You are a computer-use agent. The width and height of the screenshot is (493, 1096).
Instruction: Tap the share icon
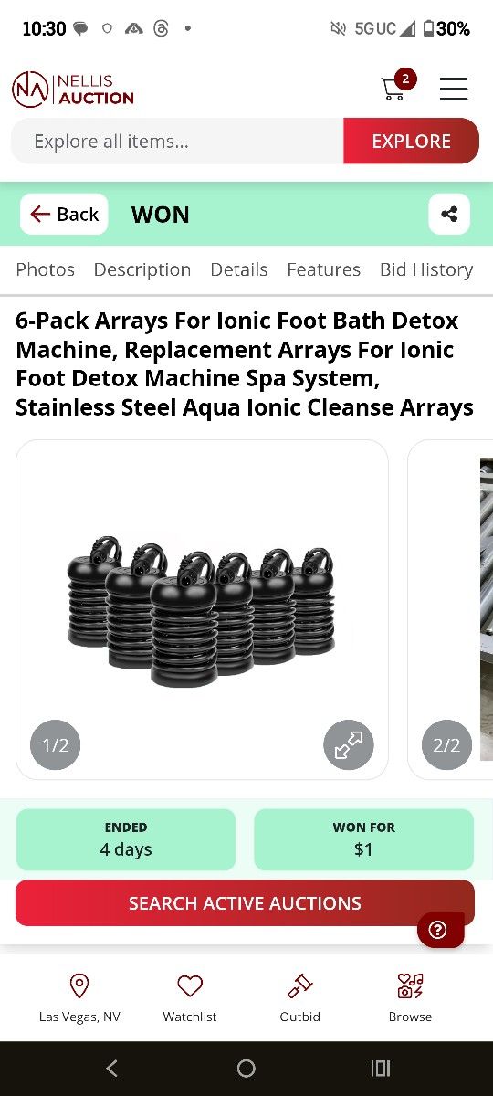click(x=449, y=215)
